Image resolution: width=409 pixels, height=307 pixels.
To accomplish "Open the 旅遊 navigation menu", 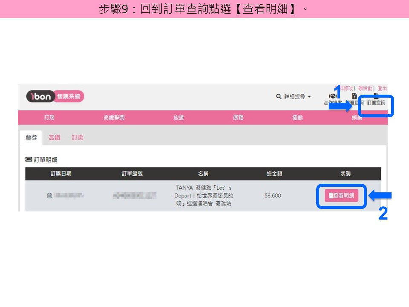I will tap(179, 118).
